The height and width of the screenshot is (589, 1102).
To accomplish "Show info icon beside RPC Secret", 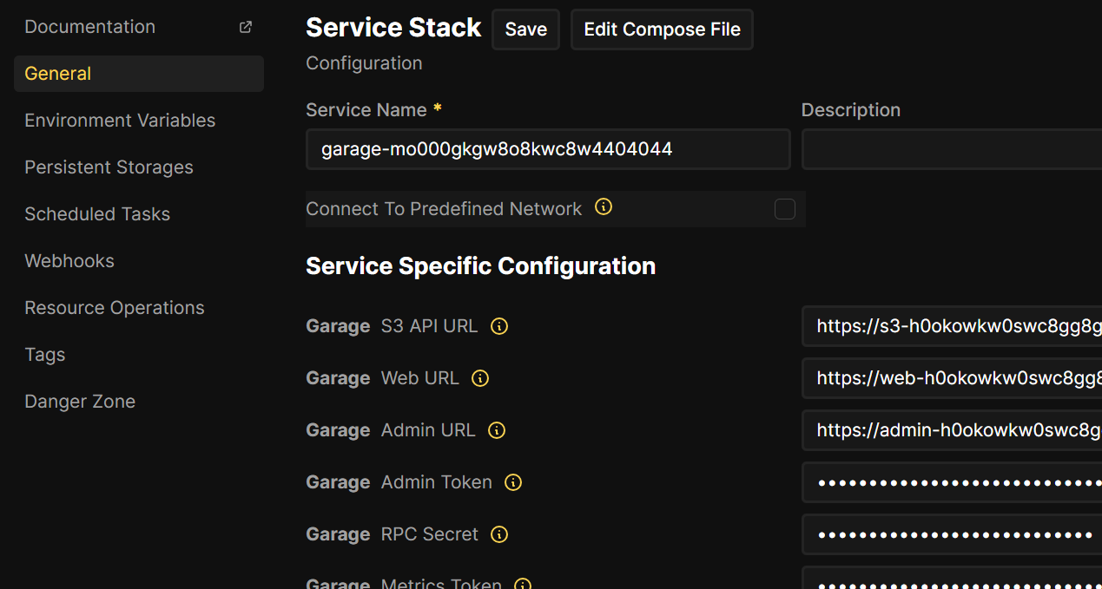I will (x=499, y=534).
